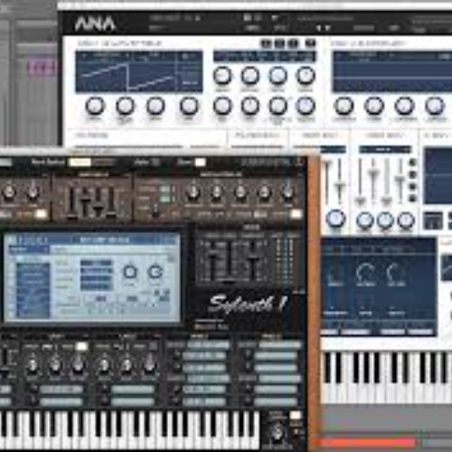
Task: Click the top round dark button beside ANA envelope faders
Action: click(x=412, y=163)
